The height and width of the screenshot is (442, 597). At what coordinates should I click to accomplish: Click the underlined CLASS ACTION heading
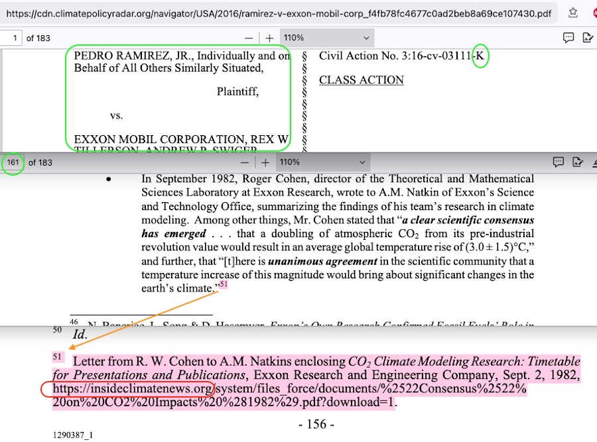click(x=362, y=80)
